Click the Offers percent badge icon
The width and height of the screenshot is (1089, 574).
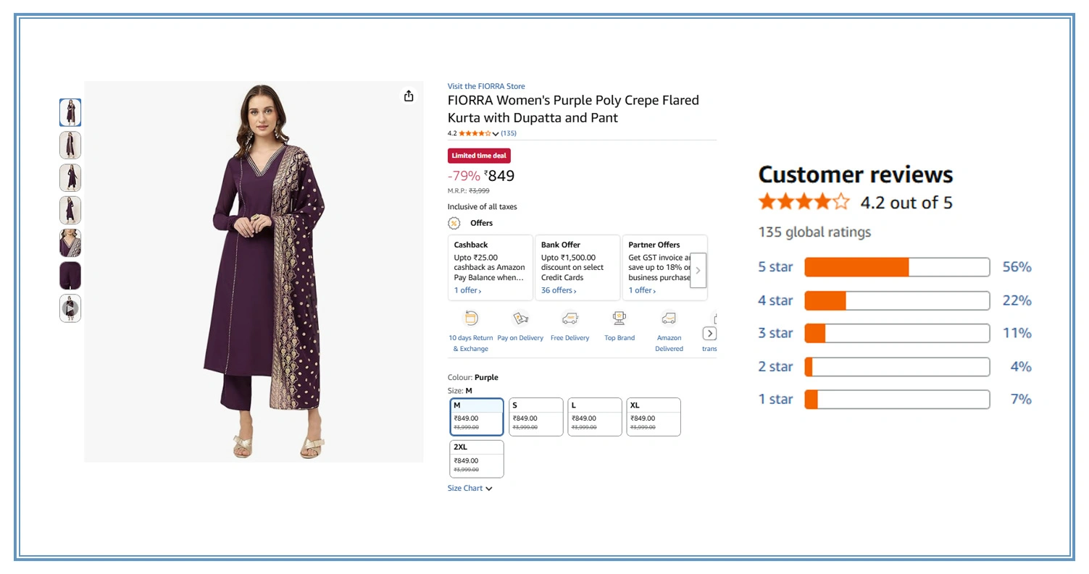tap(454, 223)
